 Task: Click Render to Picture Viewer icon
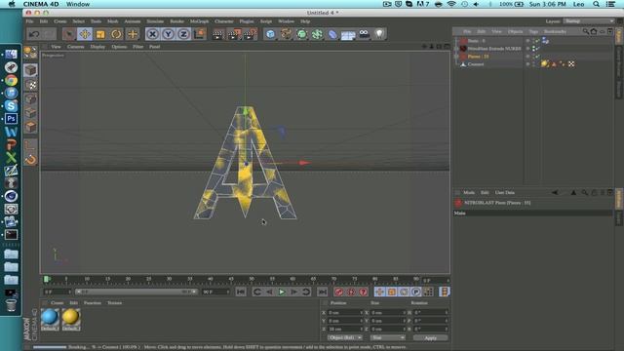click(234, 34)
